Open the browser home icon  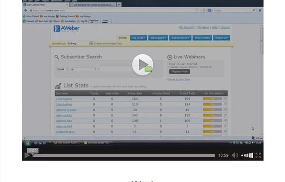click(260, 10)
